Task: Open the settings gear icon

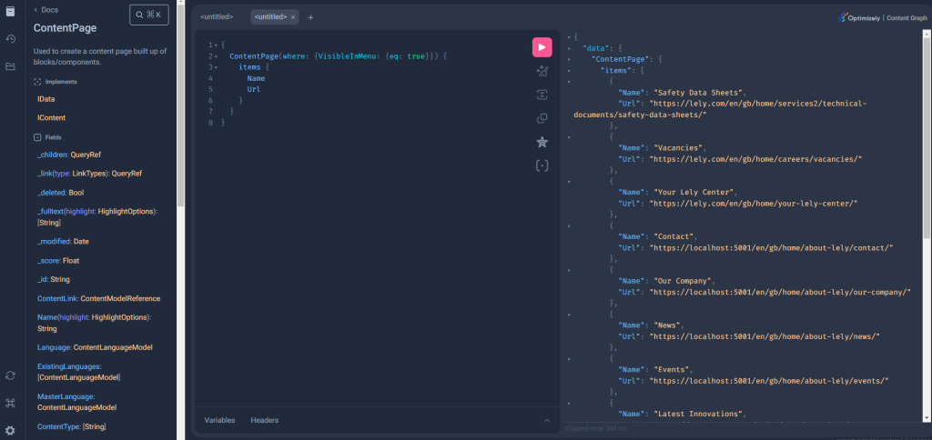Action: pos(10,429)
